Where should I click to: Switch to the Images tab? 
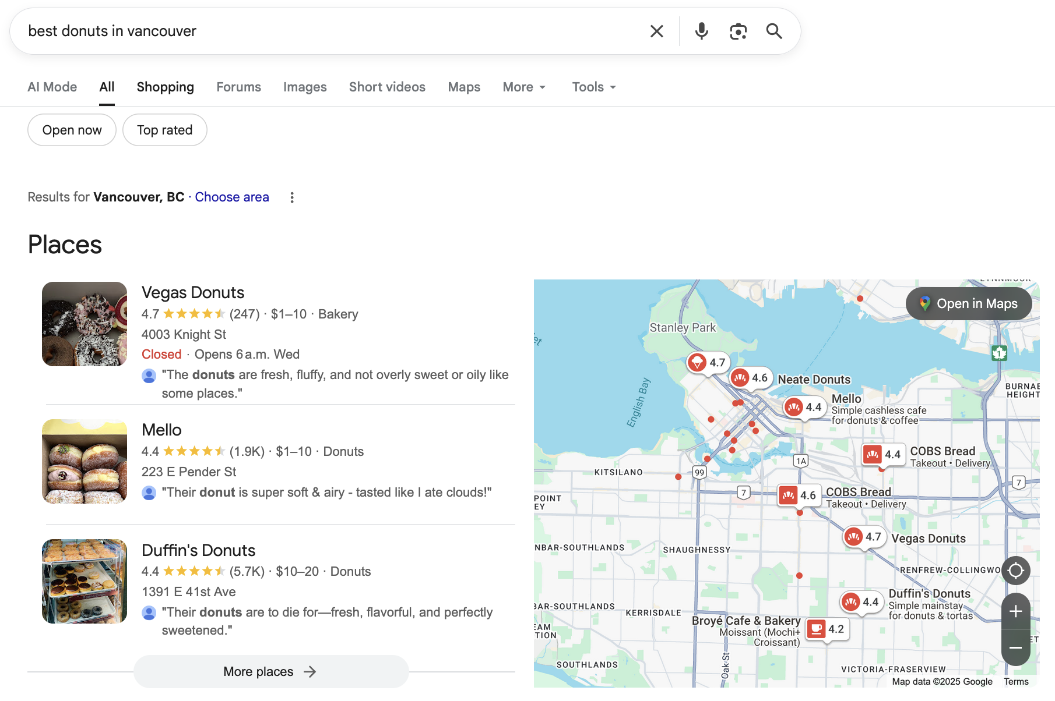click(305, 87)
